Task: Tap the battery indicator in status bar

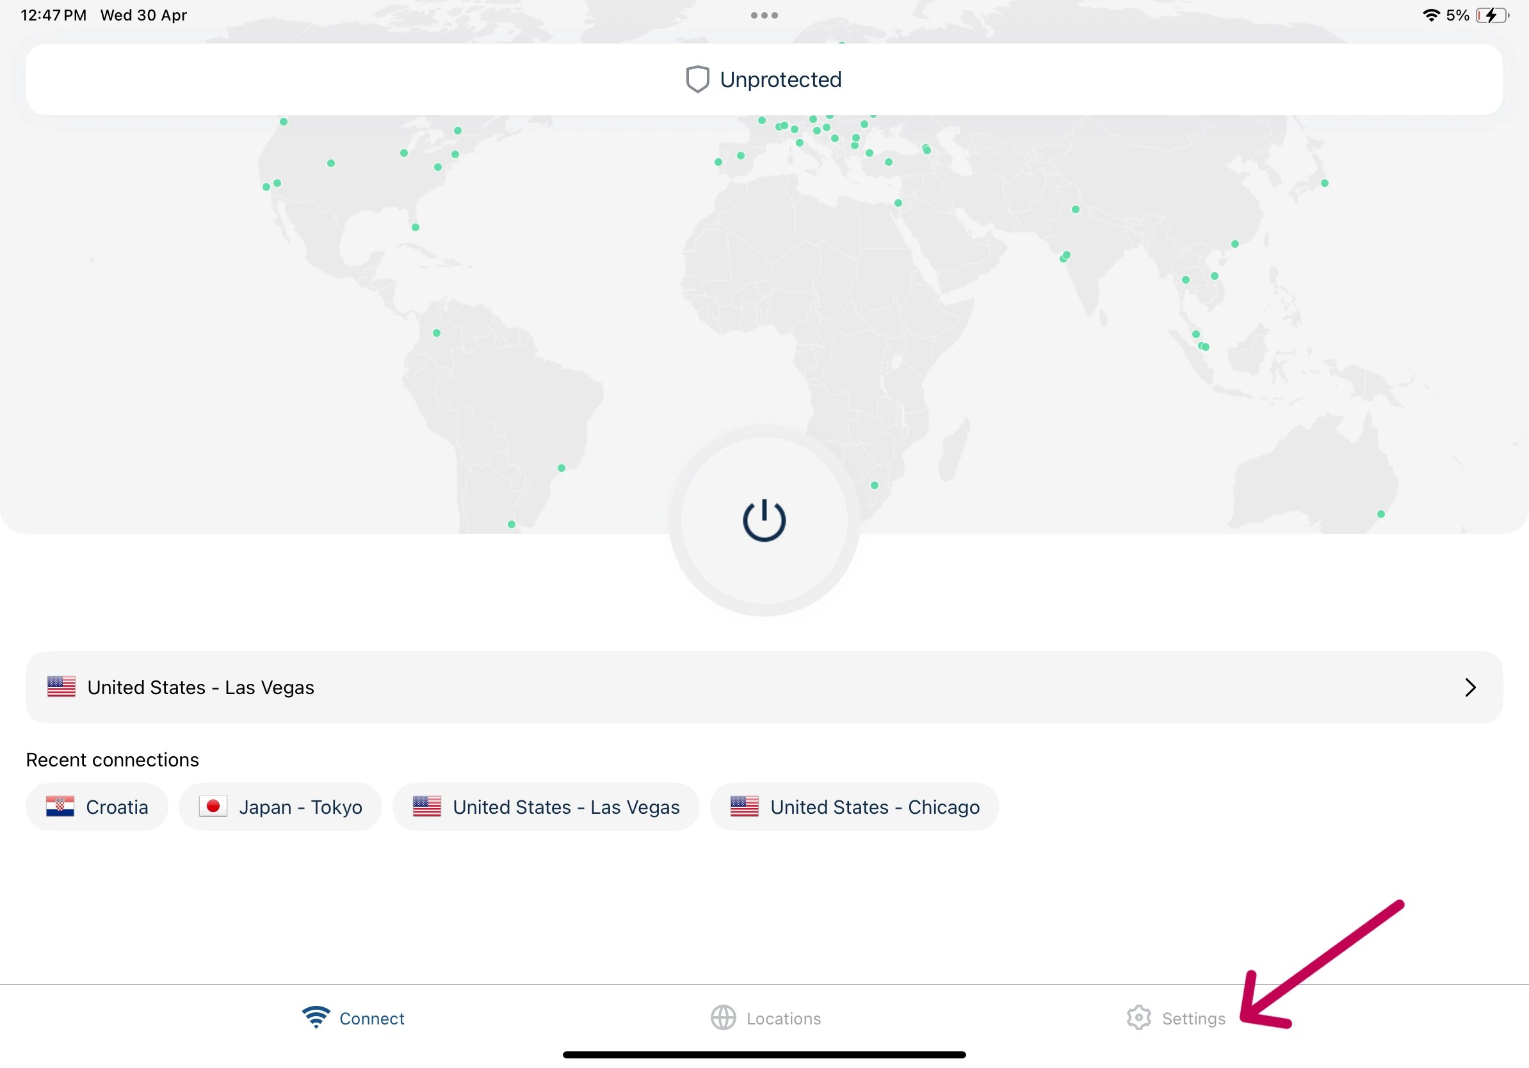Action: [1492, 15]
